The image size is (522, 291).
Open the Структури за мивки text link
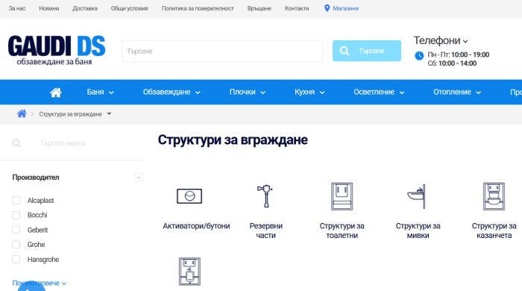pos(418,231)
